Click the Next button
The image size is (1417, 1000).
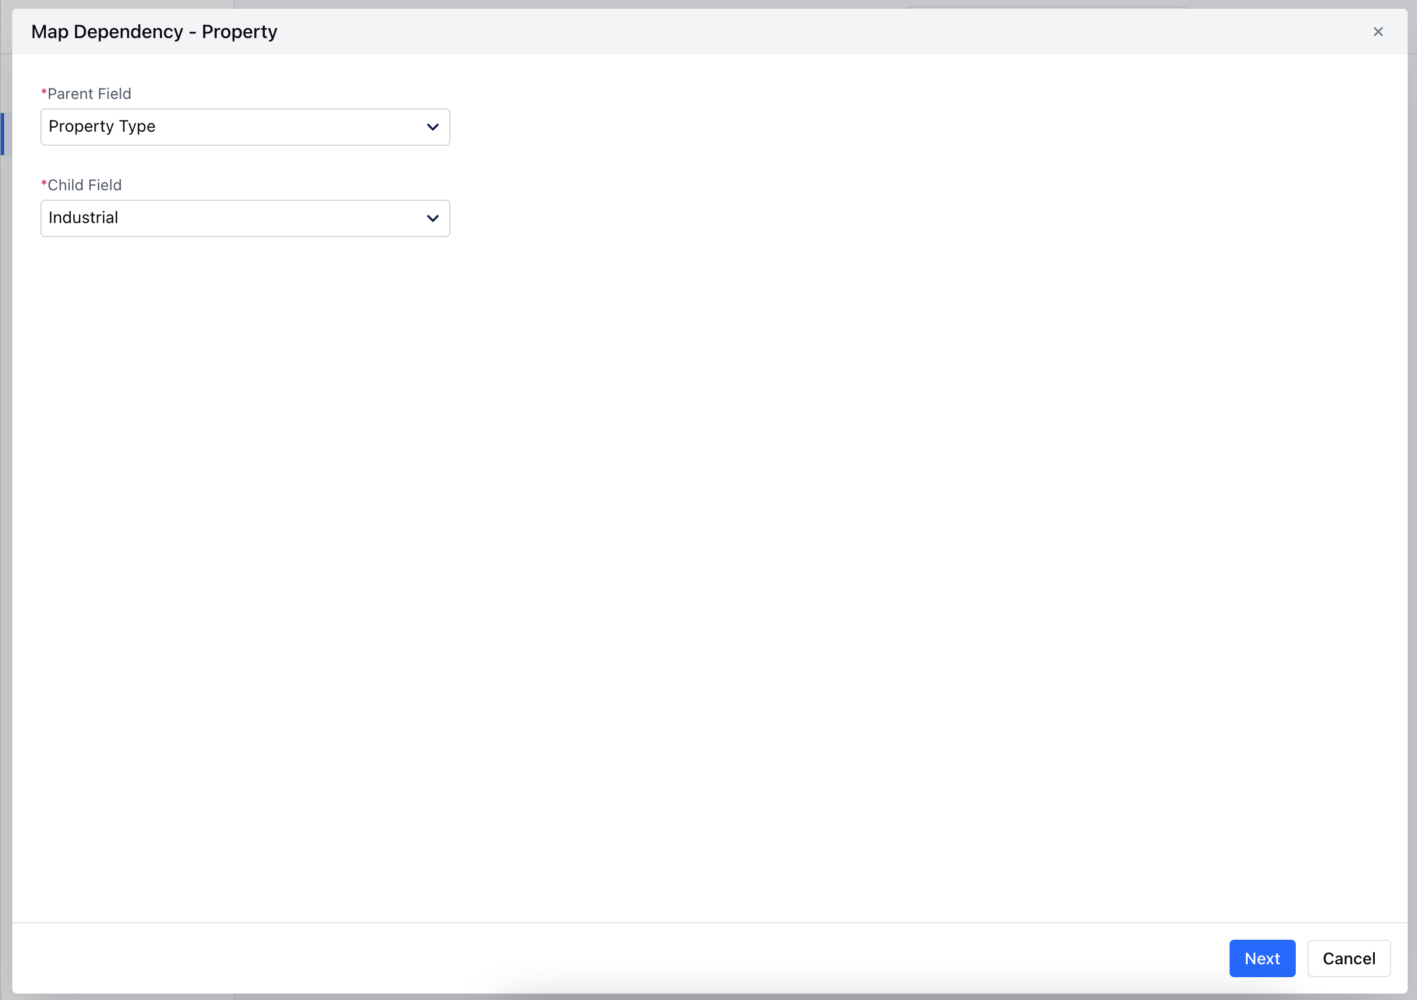(x=1262, y=958)
